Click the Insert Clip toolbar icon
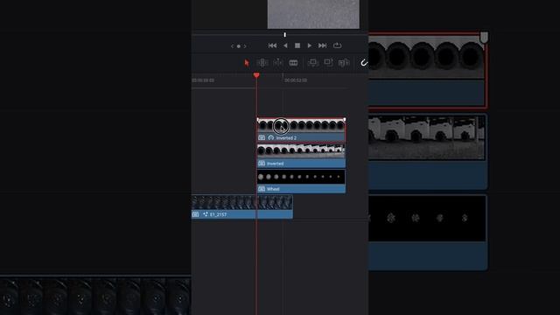Screen dimensions: 560x315 click(x=313, y=63)
